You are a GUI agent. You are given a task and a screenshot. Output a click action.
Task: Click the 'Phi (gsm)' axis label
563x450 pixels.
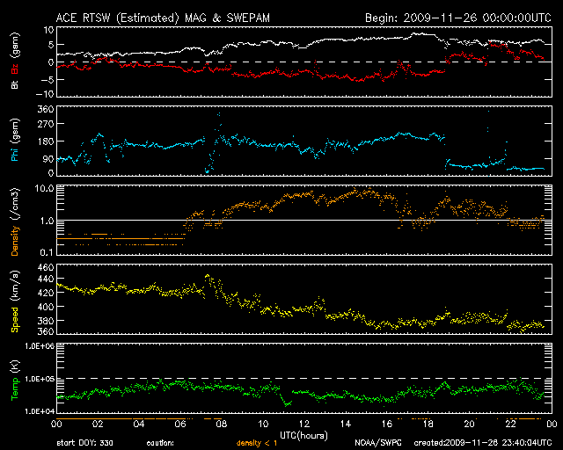point(15,140)
